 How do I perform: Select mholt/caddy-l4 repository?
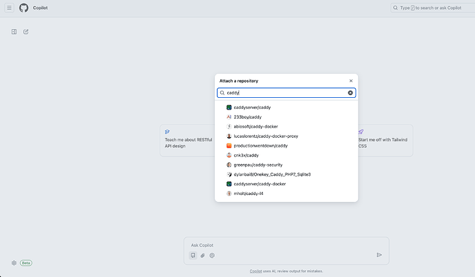286,194
